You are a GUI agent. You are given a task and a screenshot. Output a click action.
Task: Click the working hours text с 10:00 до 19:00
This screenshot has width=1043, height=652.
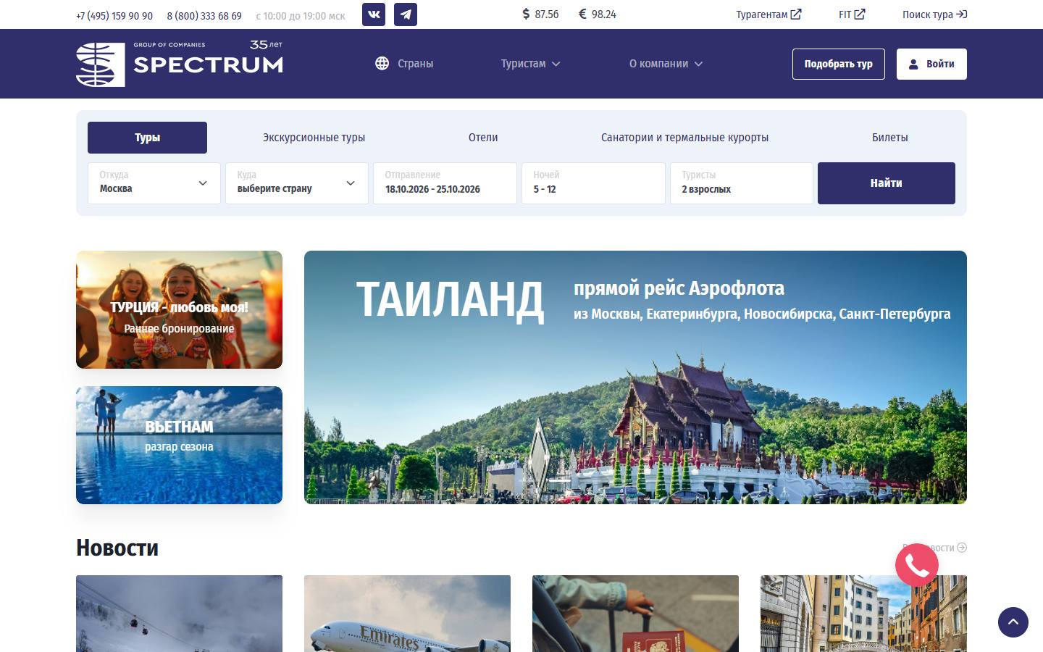coord(301,15)
